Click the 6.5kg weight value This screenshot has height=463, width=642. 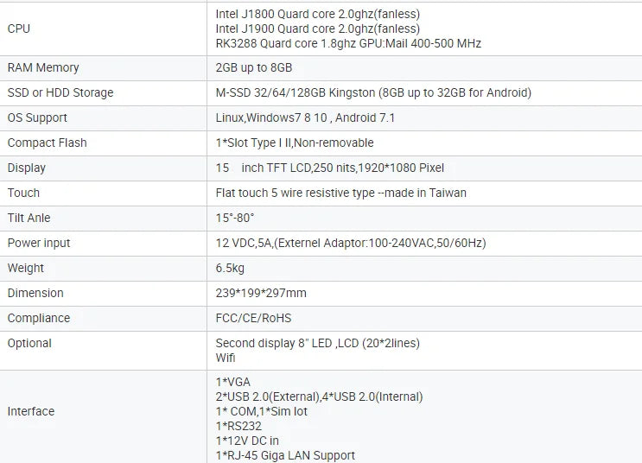[230, 268]
